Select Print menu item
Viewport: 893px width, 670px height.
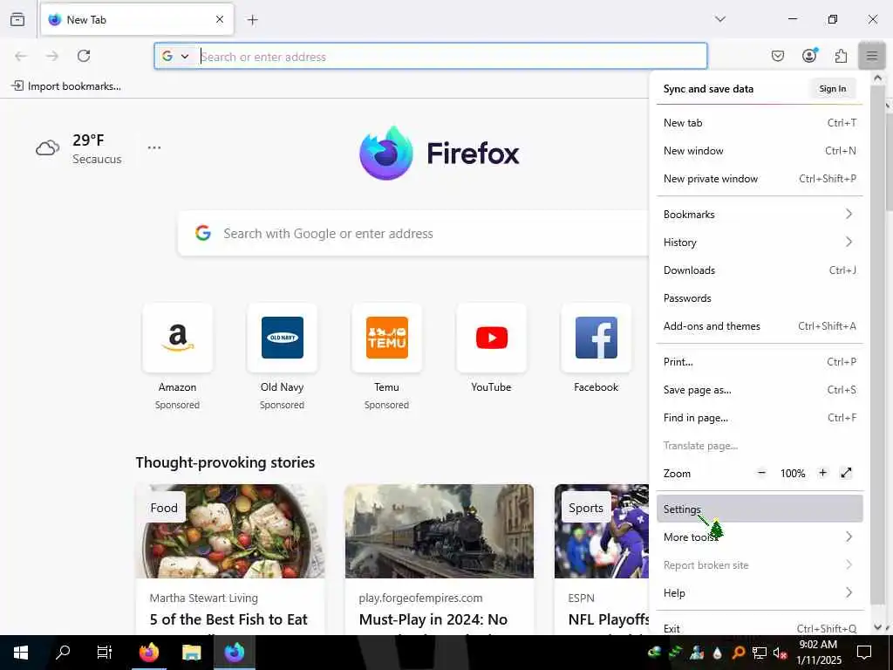[760, 362]
